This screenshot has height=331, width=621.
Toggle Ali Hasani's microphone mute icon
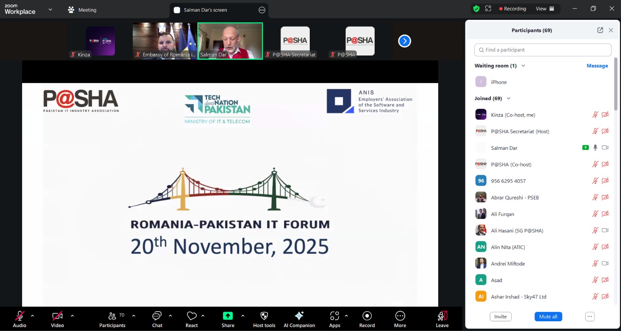coord(595,230)
